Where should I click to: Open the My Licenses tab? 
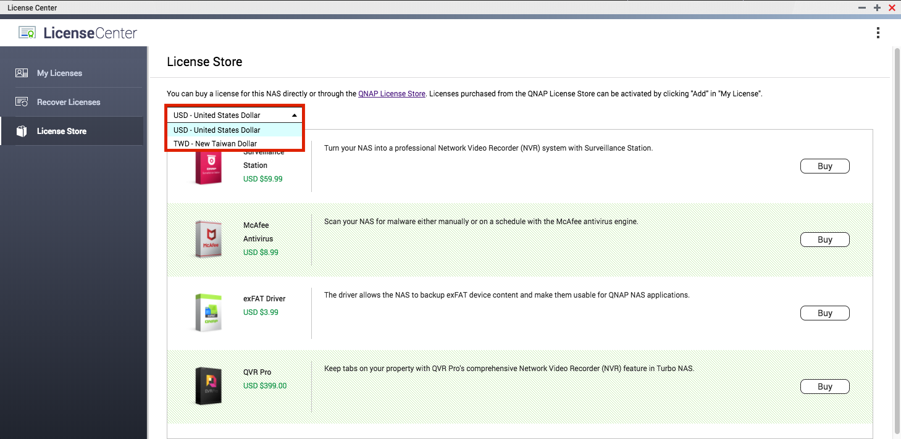click(x=72, y=73)
